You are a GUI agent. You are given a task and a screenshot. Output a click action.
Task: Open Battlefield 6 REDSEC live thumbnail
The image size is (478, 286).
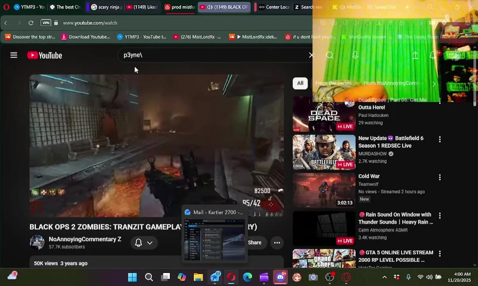pos(324,152)
